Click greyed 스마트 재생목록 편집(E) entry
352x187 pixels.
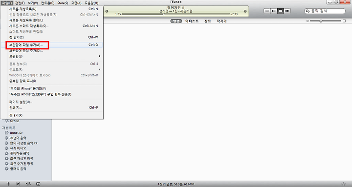[x=52, y=32]
